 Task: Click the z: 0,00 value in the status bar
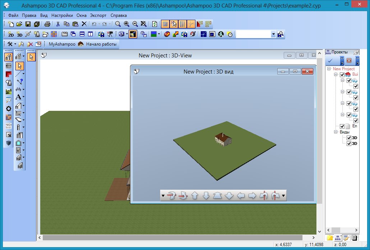point(340,245)
